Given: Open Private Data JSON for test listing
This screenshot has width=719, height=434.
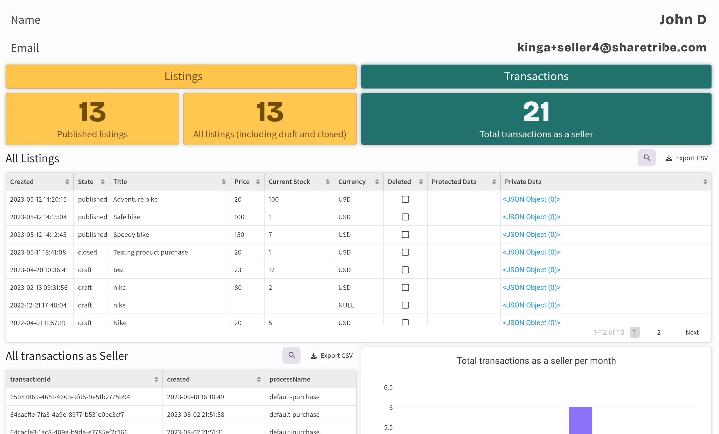Looking at the screenshot, I should (531, 270).
